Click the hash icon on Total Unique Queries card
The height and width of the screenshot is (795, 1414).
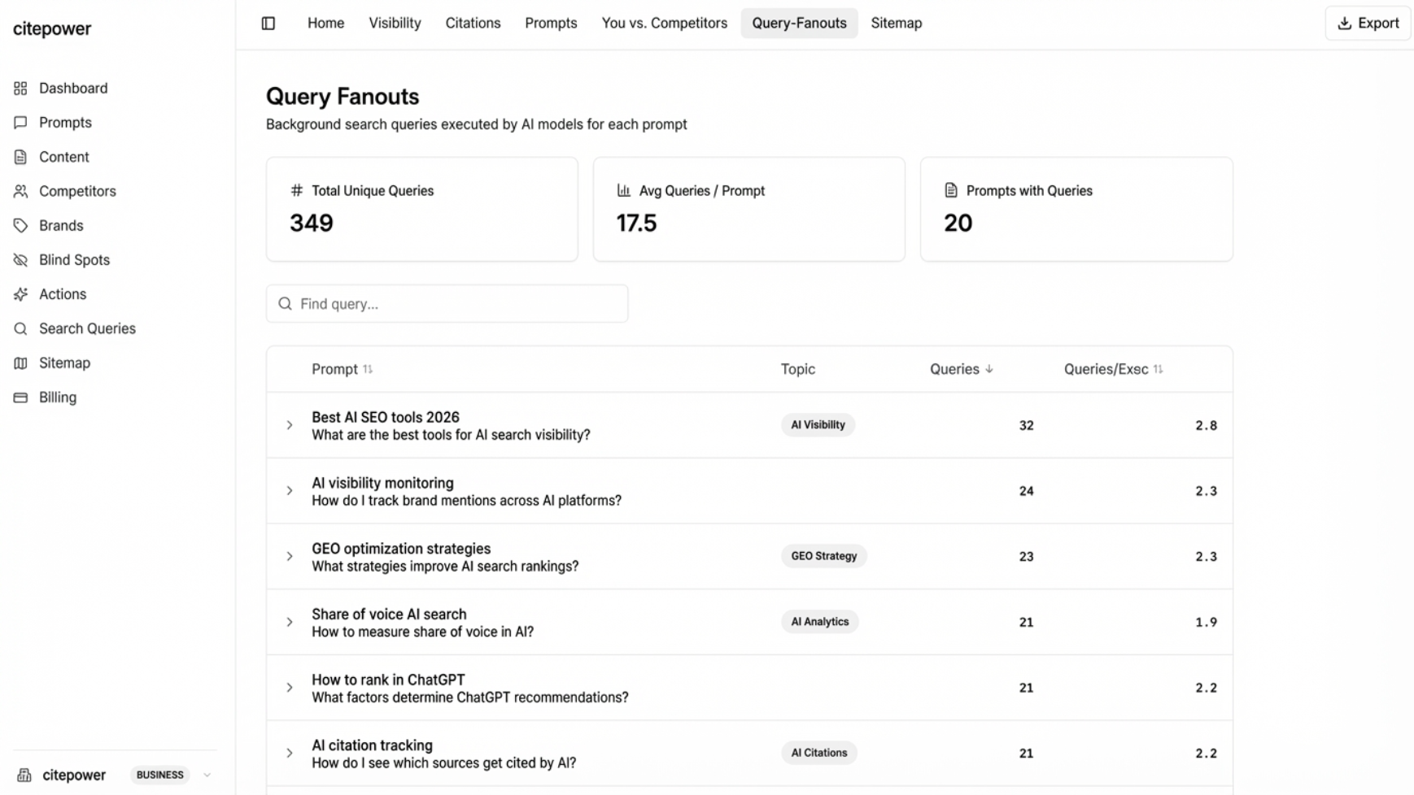(x=297, y=190)
